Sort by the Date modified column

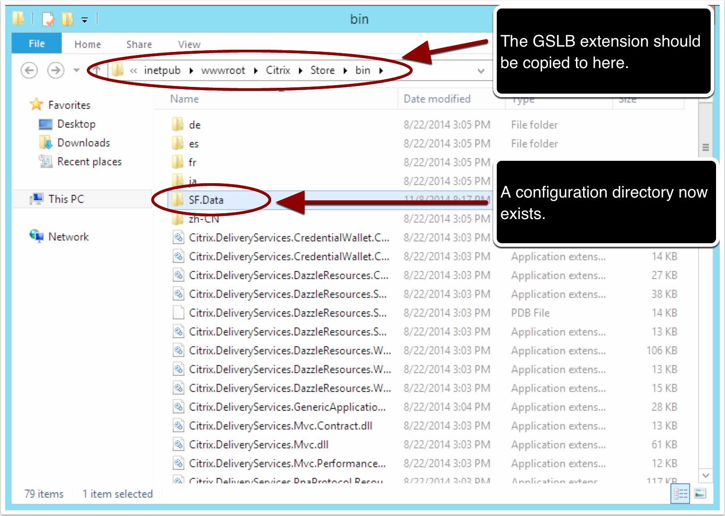[437, 99]
